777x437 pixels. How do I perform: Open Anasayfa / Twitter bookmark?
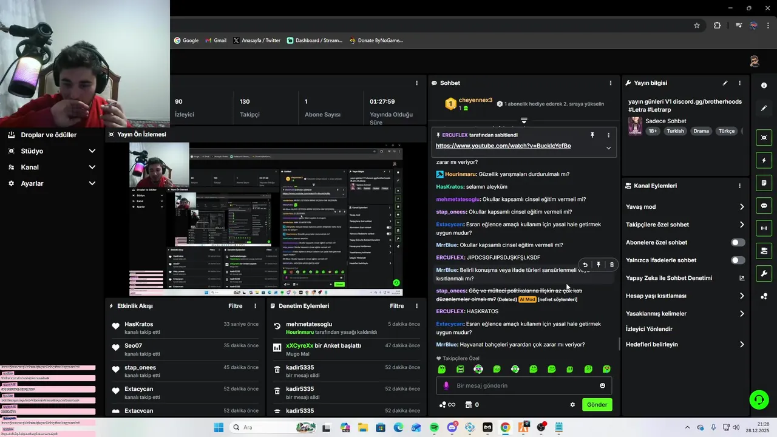[257, 41]
